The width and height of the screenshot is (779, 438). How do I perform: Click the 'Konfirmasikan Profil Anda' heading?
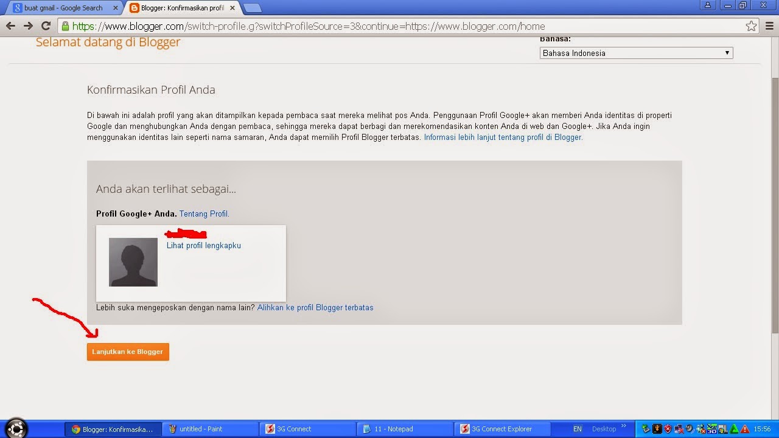tap(151, 90)
